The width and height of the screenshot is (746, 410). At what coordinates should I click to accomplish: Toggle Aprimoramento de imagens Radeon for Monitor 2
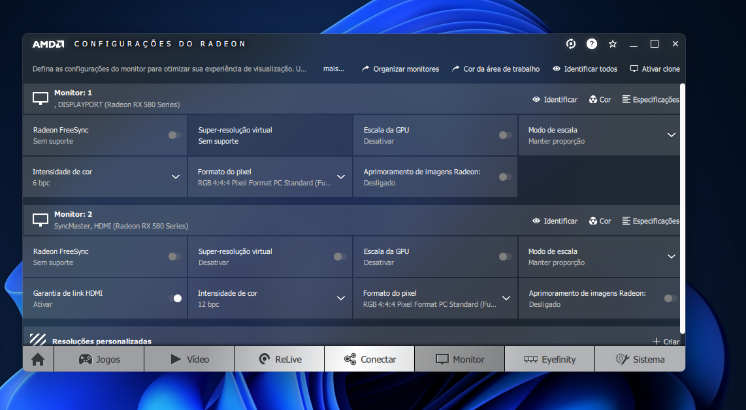[670, 298]
